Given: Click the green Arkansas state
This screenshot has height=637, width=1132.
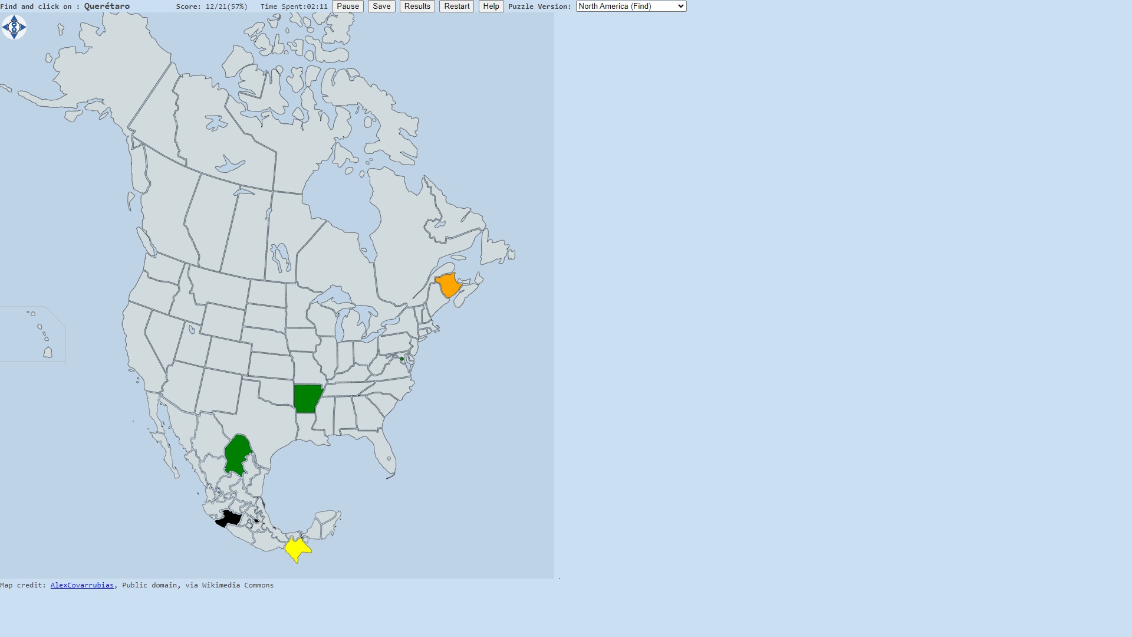Looking at the screenshot, I should click(306, 399).
